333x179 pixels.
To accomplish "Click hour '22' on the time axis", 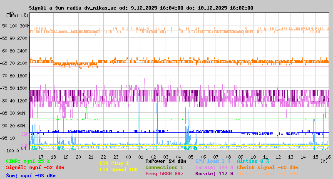I will (103, 157).
